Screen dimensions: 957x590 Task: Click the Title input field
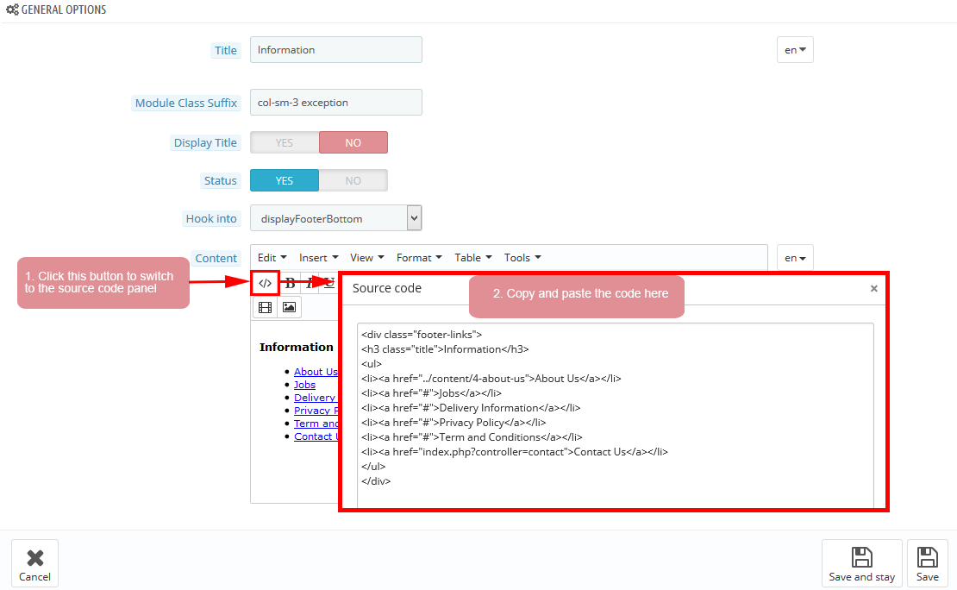(335, 49)
